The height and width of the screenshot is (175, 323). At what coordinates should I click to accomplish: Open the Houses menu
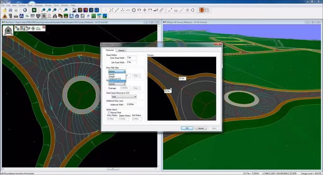(48, 5)
